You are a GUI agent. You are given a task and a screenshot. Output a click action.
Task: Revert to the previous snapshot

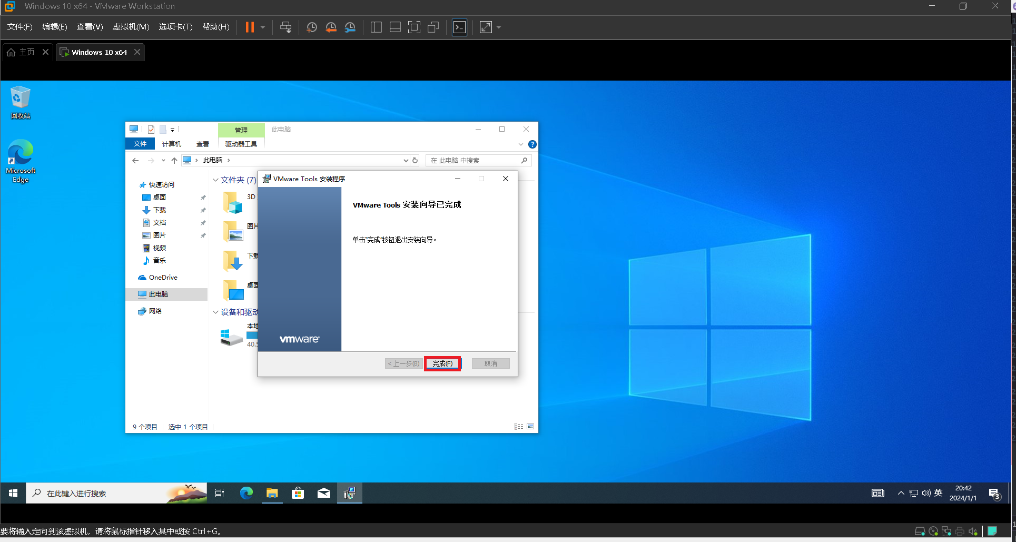331,27
